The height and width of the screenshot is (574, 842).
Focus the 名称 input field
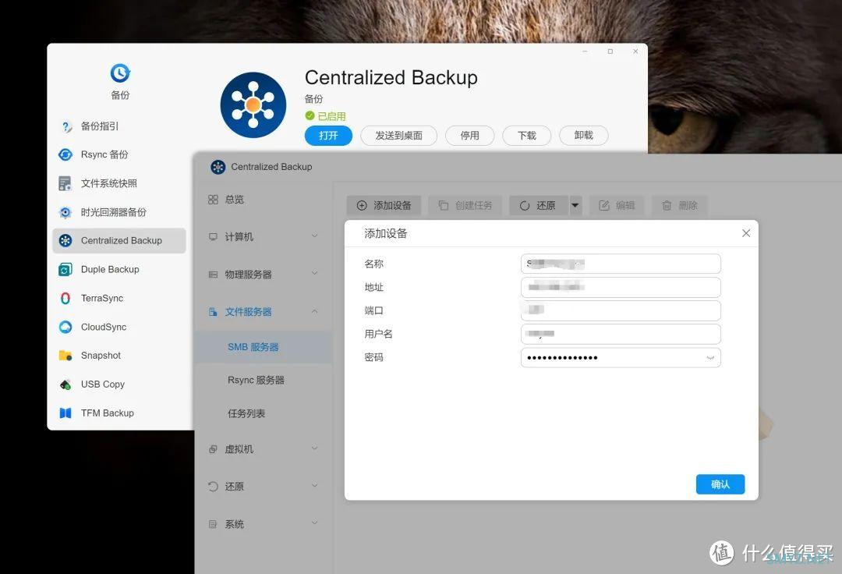(621, 264)
